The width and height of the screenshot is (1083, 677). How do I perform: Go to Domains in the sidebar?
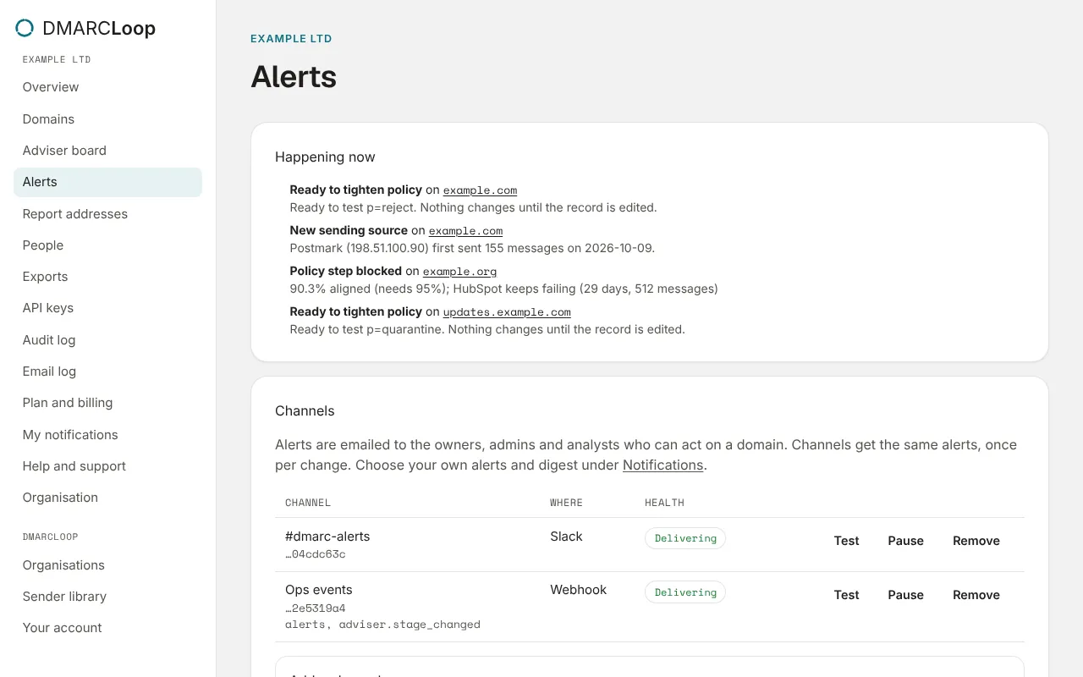pyautogui.click(x=107, y=119)
